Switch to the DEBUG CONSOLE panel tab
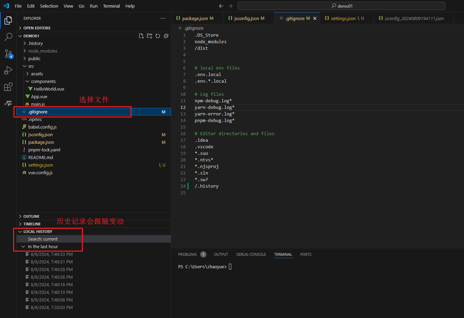This screenshot has height=318, width=464. (x=251, y=254)
